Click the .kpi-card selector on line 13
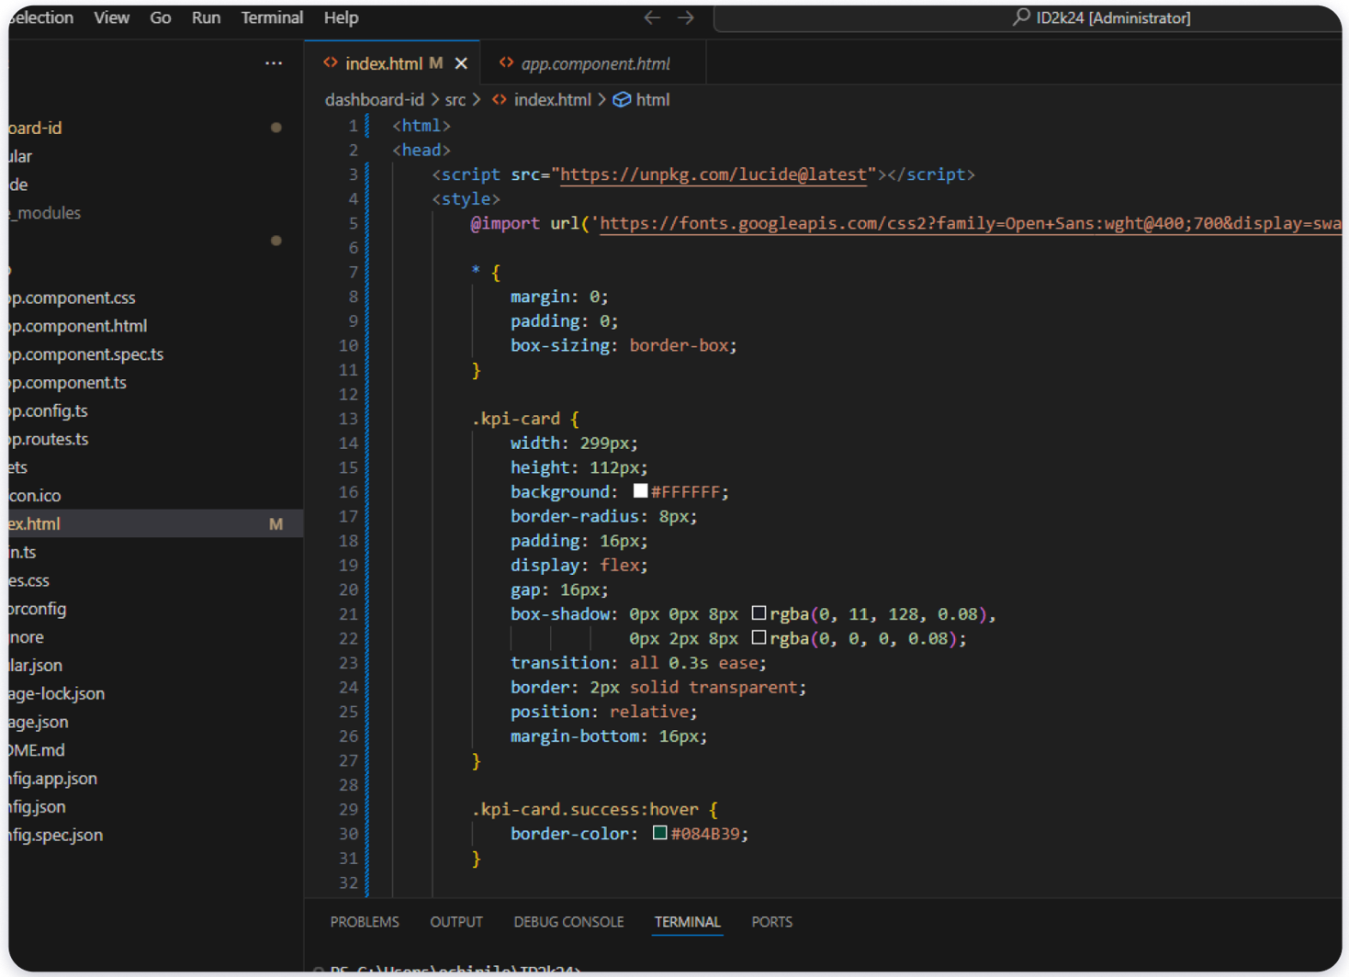Screen dimensions: 1349x977 [x=516, y=419]
